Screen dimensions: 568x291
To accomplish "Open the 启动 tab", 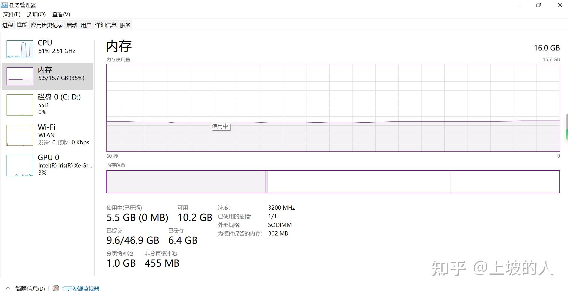I will coord(72,25).
